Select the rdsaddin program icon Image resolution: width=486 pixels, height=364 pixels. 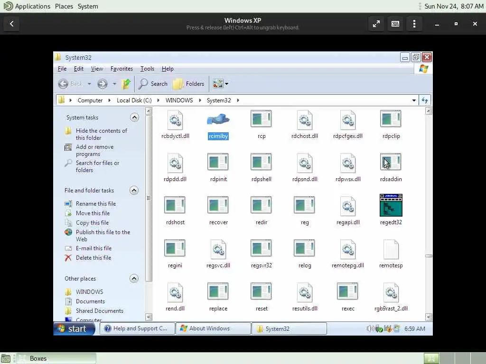(x=391, y=162)
